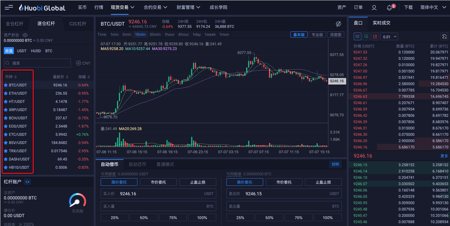Open the user account profile icon
450x226 pixels.
click(x=374, y=7)
